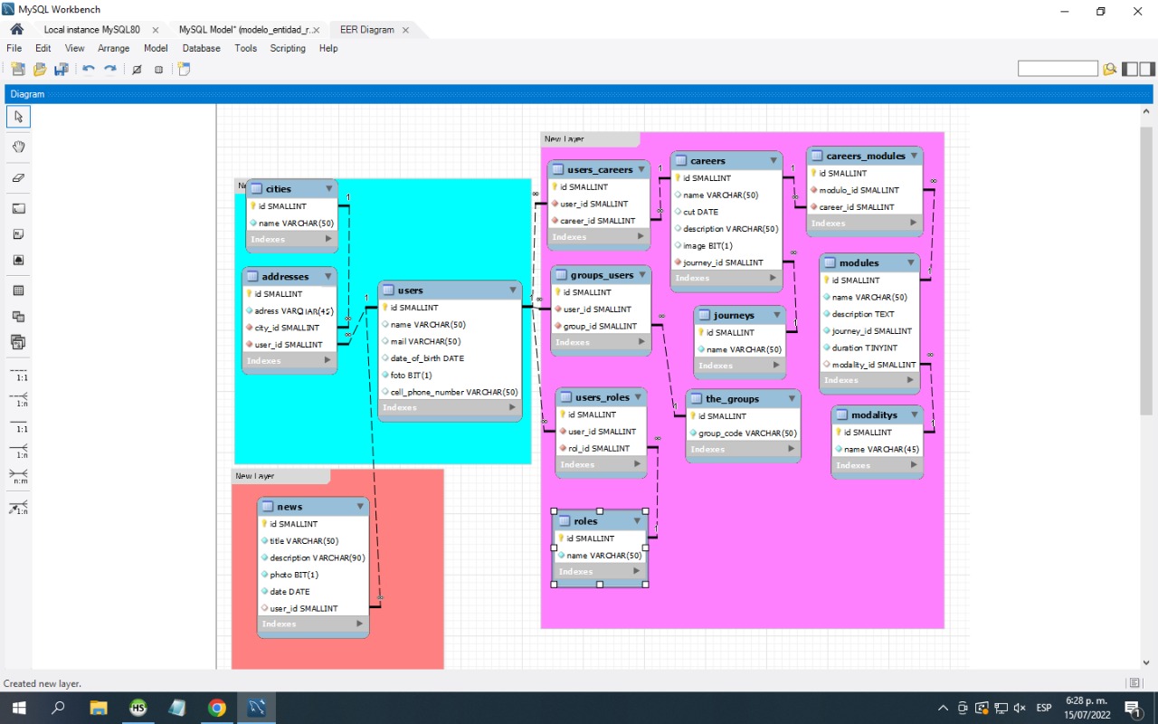
Task: Pick the n:m relationship tool
Action: (x=18, y=477)
